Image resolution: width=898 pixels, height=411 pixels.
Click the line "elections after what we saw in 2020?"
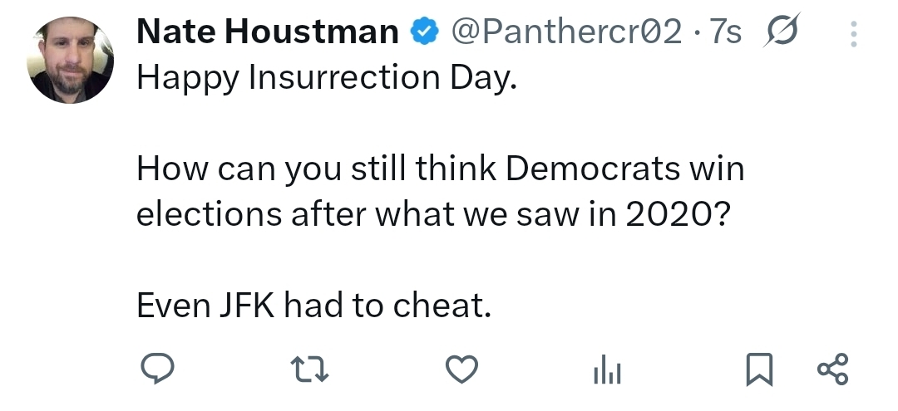[432, 214]
